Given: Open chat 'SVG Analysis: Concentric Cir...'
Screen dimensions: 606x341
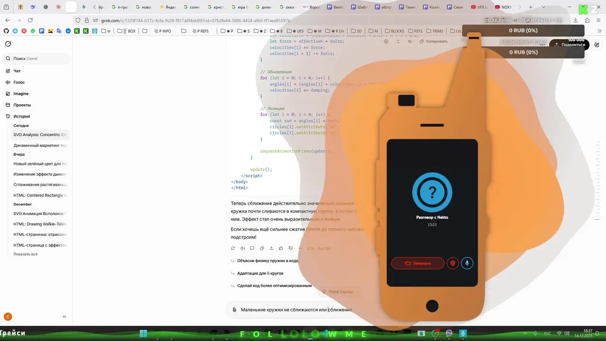Looking at the screenshot, I should pos(40,135).
